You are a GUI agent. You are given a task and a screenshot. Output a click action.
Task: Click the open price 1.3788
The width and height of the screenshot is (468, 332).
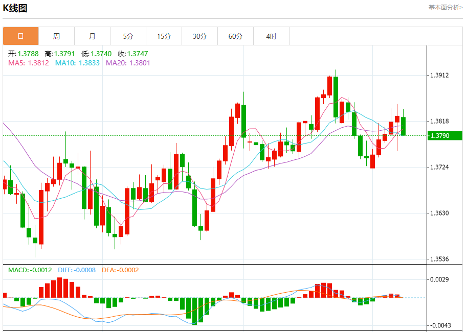pos(28,54)
